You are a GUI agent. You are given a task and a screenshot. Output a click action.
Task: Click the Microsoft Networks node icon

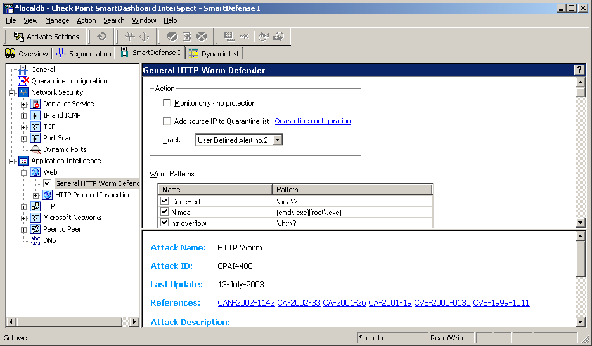pyautogui.click(x=35, y=218)
